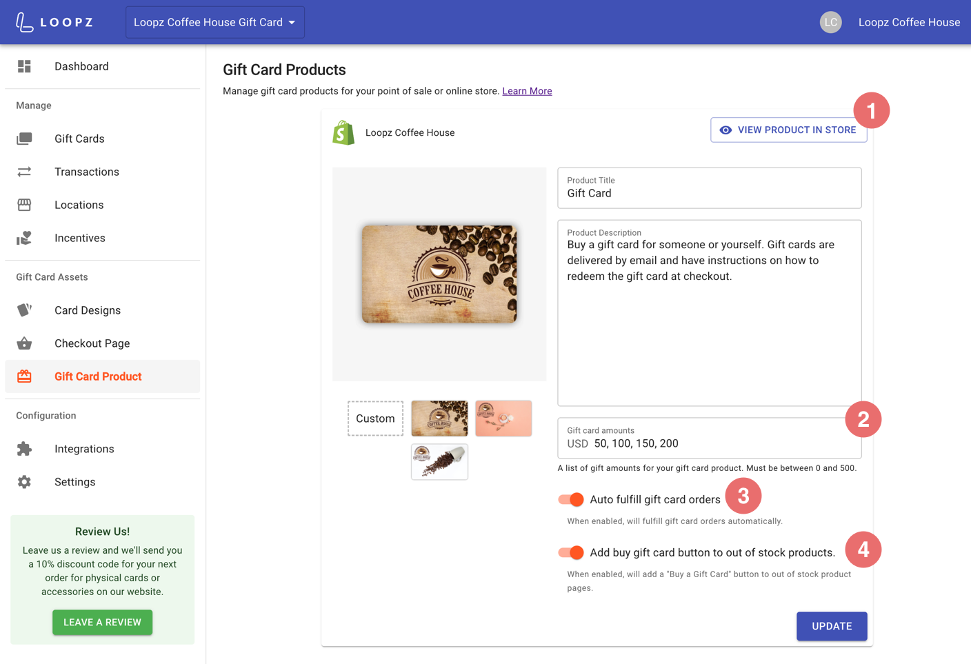
Task: Select the pink card design thumbnail
Action: coord(503,419)
